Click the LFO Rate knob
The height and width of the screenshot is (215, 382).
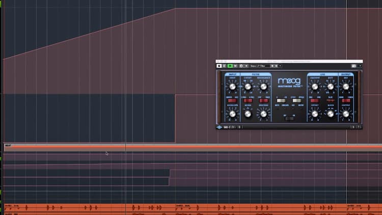[x=331, y=87]
